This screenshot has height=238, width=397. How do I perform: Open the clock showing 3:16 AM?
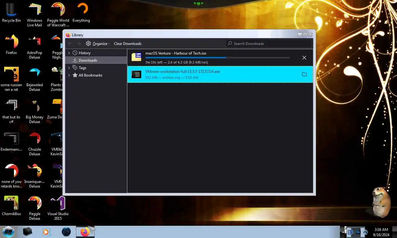381,232
